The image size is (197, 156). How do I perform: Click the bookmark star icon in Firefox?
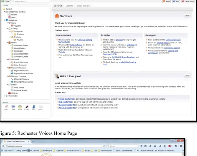click(x=141, y=146)
